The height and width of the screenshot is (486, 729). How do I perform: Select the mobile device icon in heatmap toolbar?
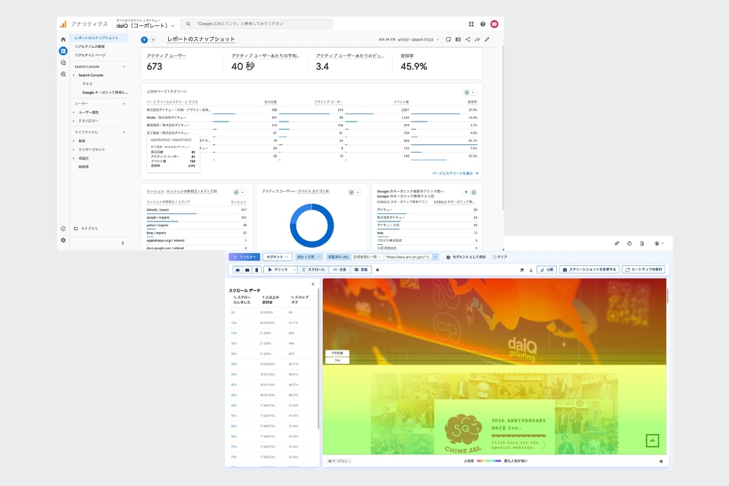pos(256,270)
